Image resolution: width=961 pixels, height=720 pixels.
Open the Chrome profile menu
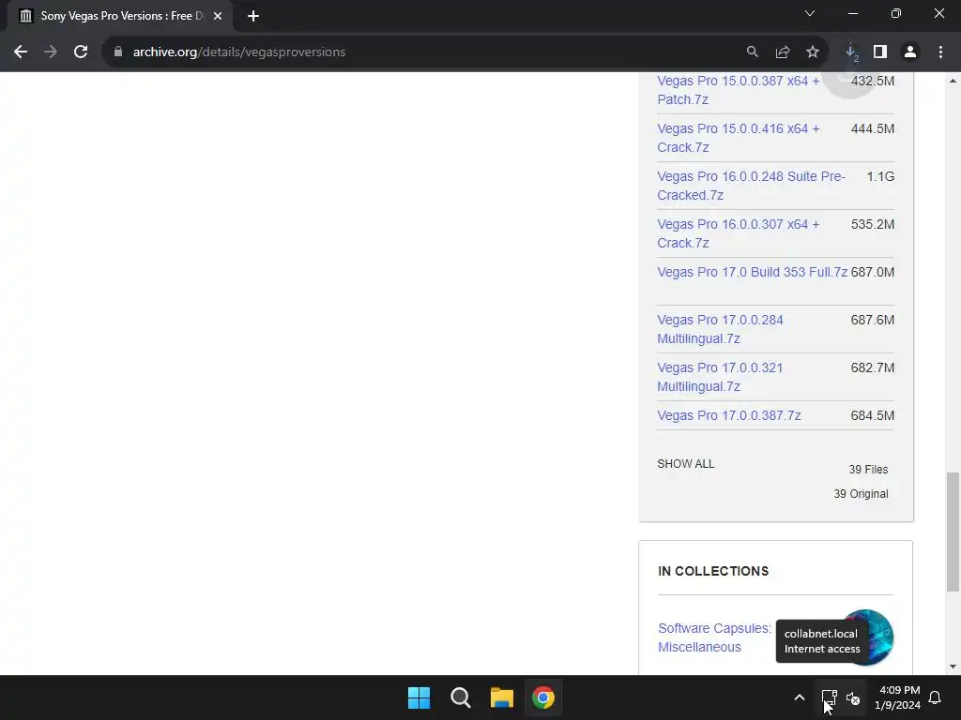910,52
